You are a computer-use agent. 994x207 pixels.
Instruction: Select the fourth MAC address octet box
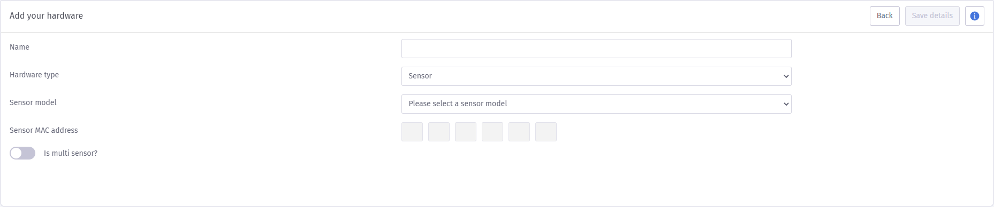[492, 132]
